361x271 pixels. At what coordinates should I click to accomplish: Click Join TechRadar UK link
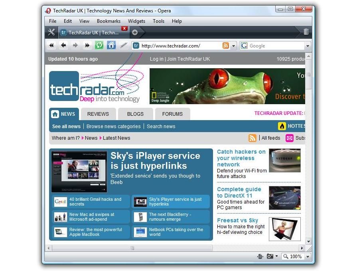[189, 59]
